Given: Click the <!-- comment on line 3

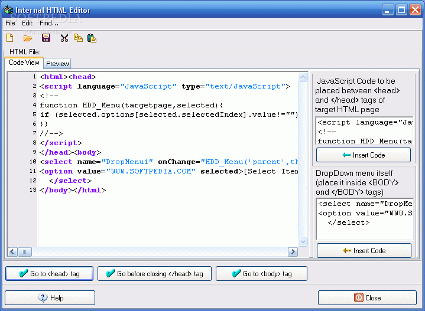Looking at the screenshot, I should tap(49, 96).
